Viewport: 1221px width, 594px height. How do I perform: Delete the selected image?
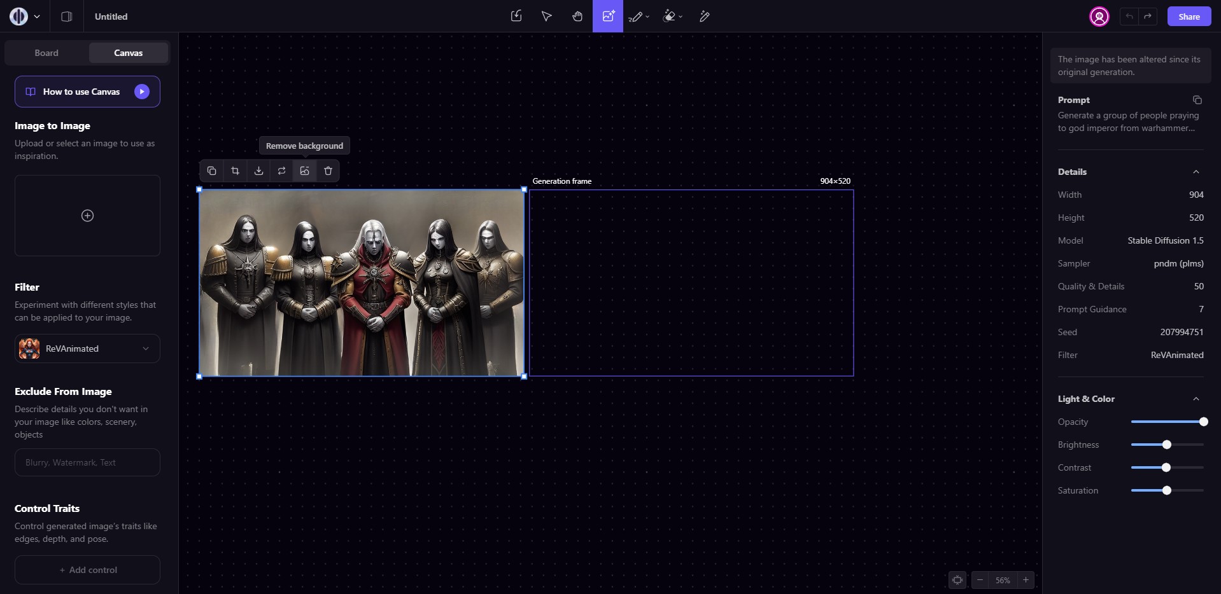[x=328, y=171]
